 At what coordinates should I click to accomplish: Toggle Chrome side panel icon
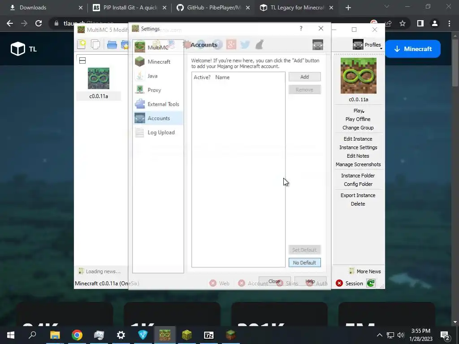pyautogui.click(x=420, y=23)
